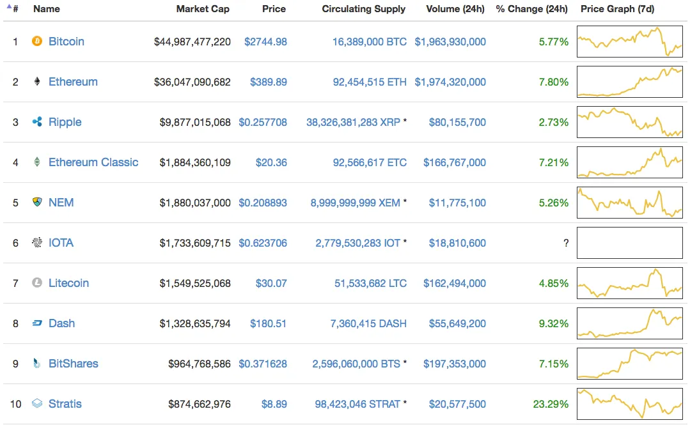Open the Ripple name link
The width and height of the screenshot is (690, 425).
click(65, 122)
